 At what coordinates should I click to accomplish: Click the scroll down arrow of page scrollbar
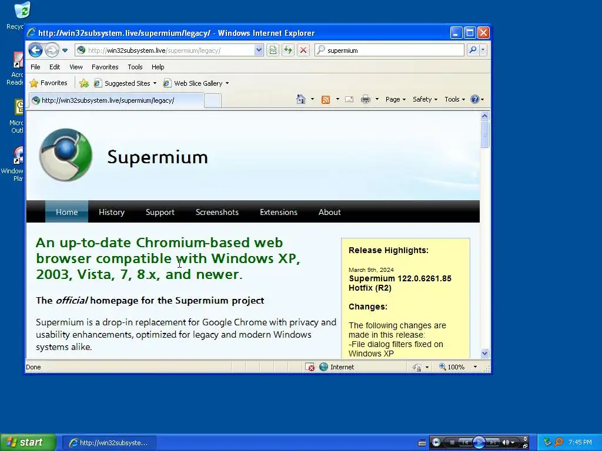[x=484, y=353]
